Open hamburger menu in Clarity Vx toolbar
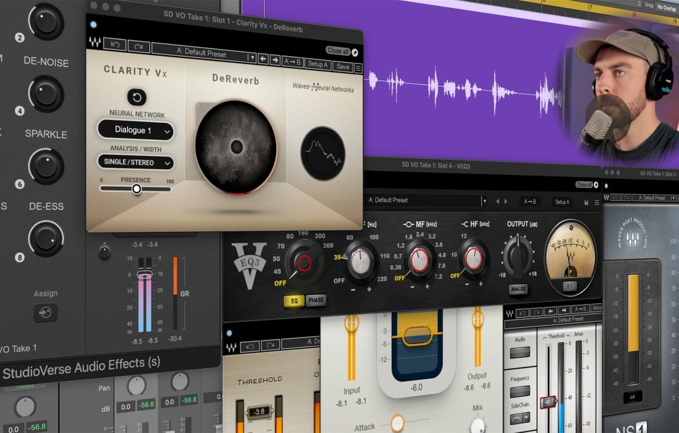Screen dimensions: 679x433 pos(358,68)
